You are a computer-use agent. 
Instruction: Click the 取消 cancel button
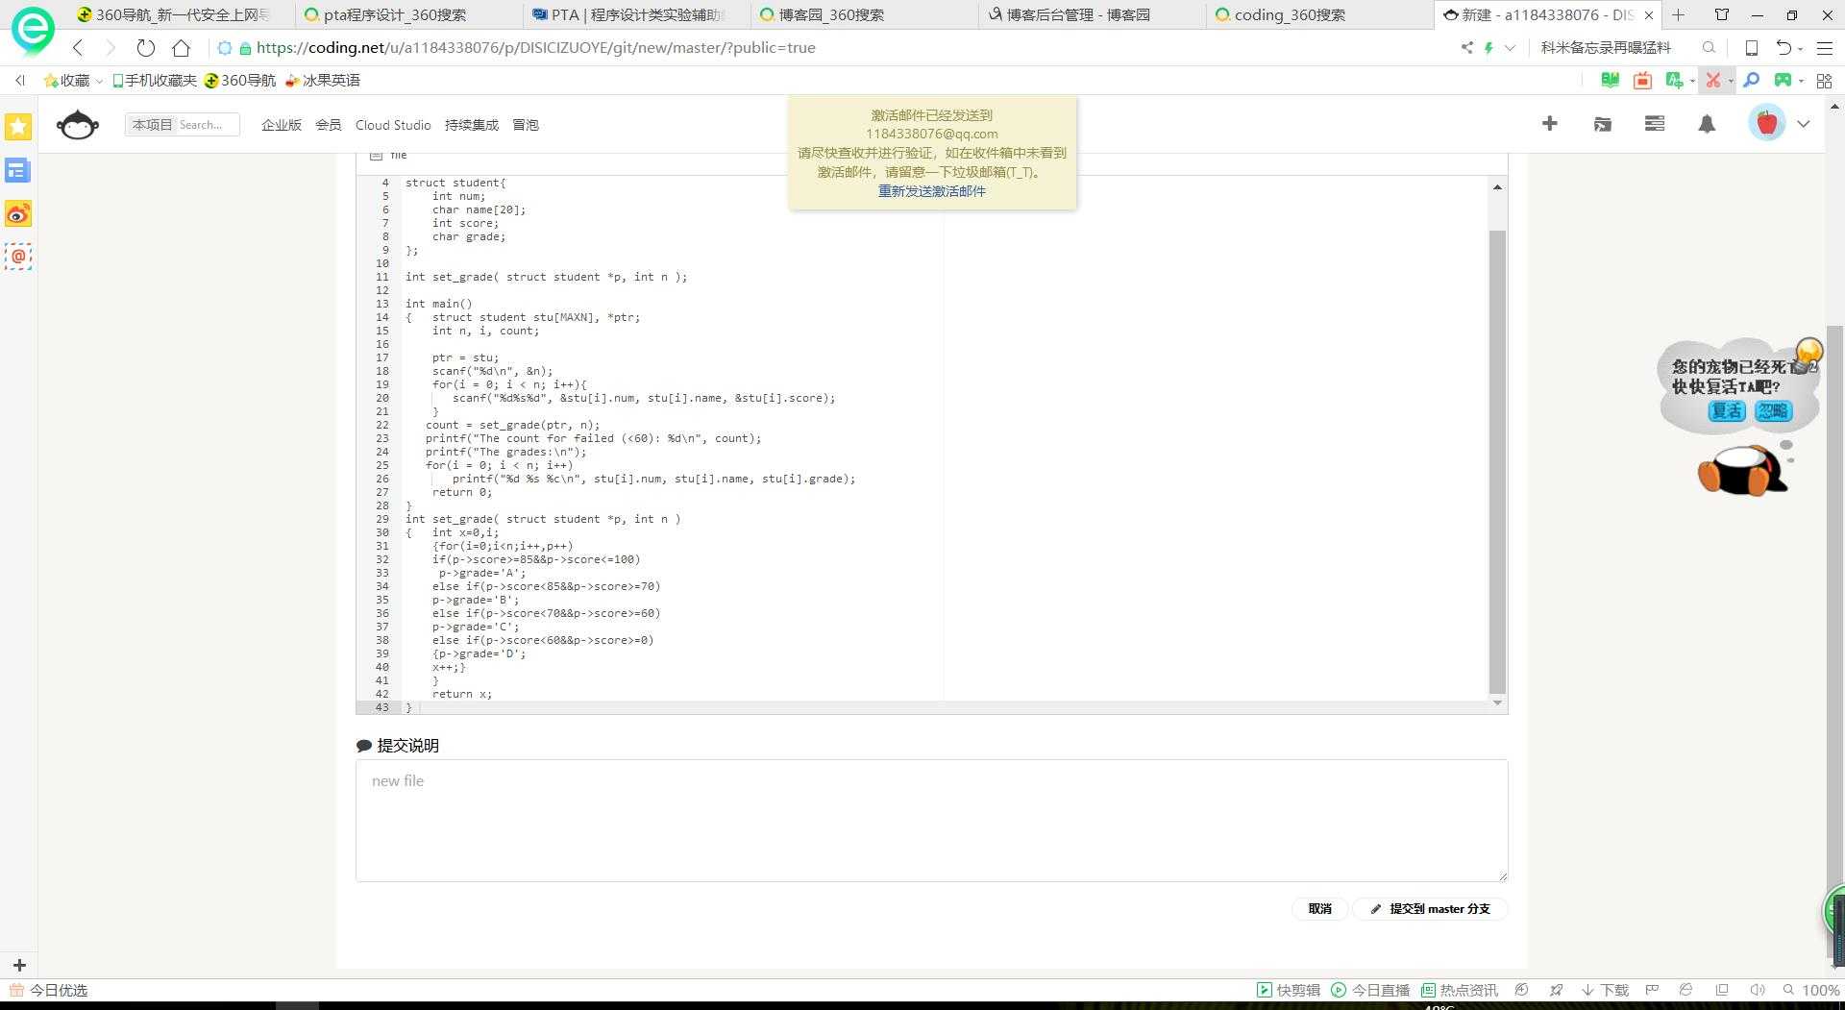coord(1319,909)
